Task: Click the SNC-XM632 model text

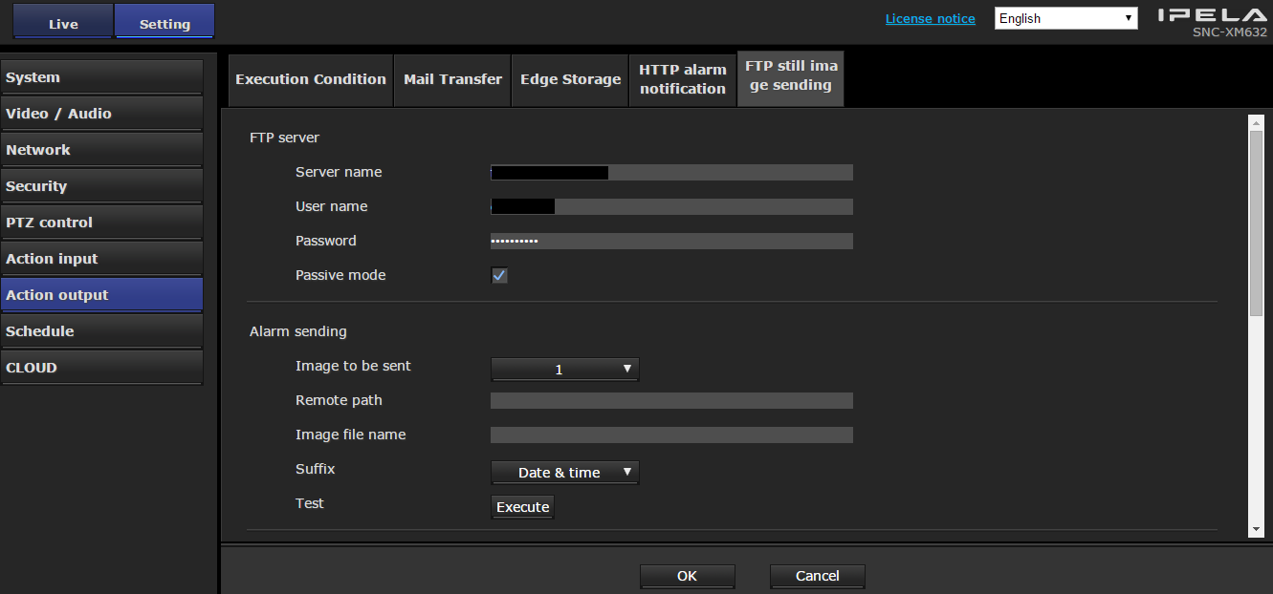Action: point(1230,32)
